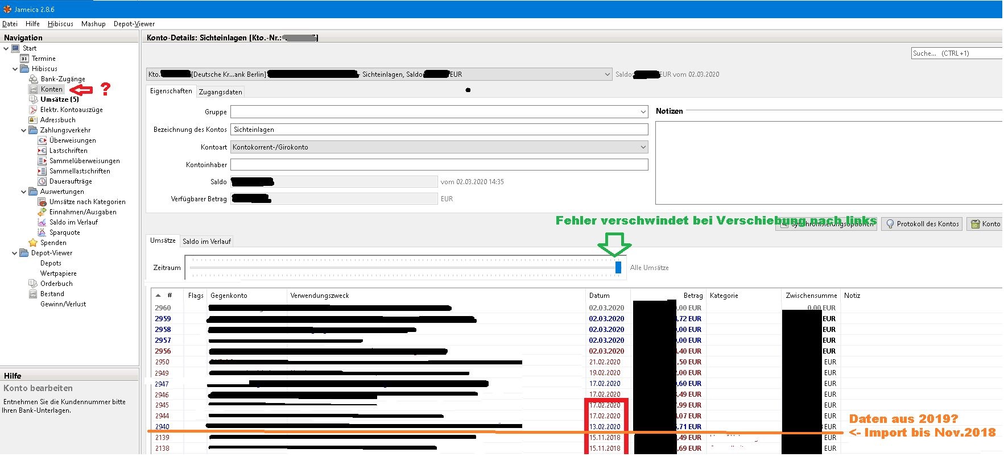
Task: Switch to Saldo im Verlauf tab
Action: [206, 242]
